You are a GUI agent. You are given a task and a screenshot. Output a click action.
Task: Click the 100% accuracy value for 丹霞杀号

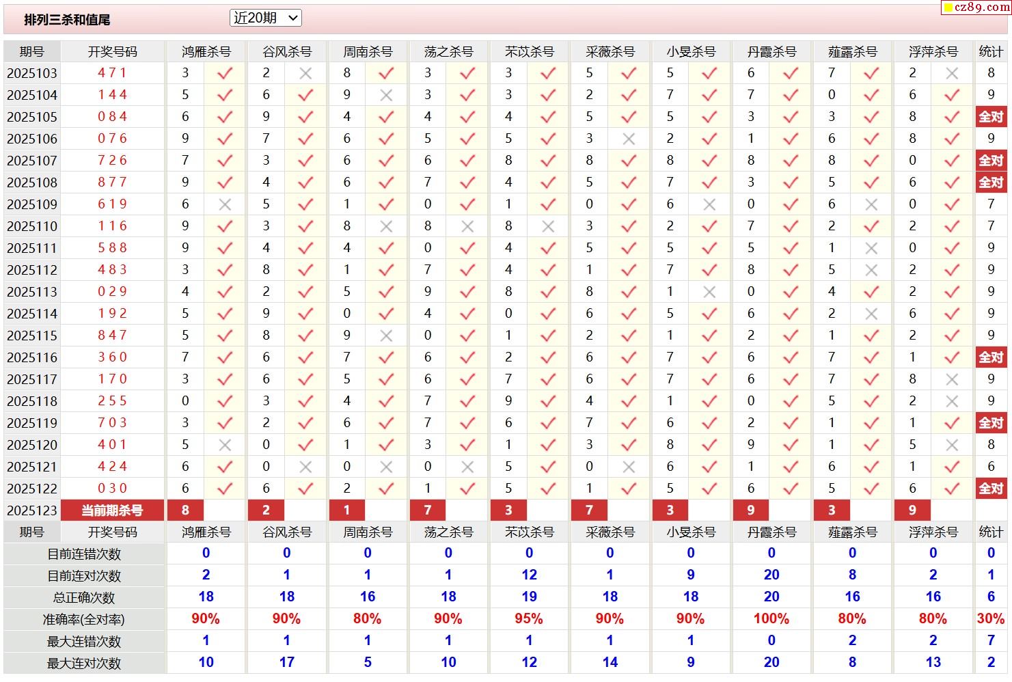[x=771, y=619]
